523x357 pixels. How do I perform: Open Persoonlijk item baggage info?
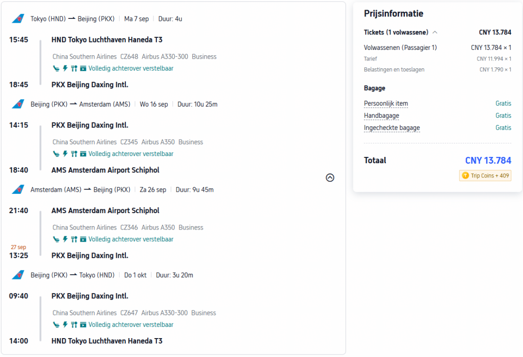385,104
